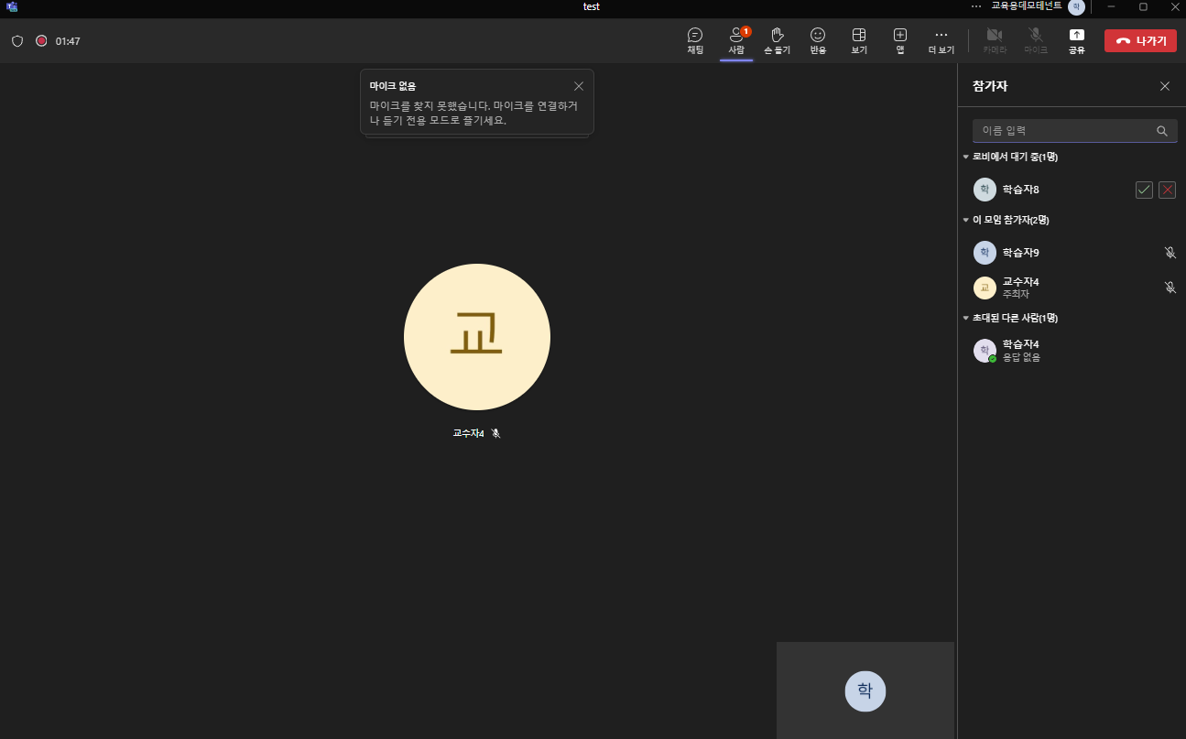Image resolution: width=1186 pixels, height=739 pixels.
Task: Select participant 학습자9
Action: 1072,252
